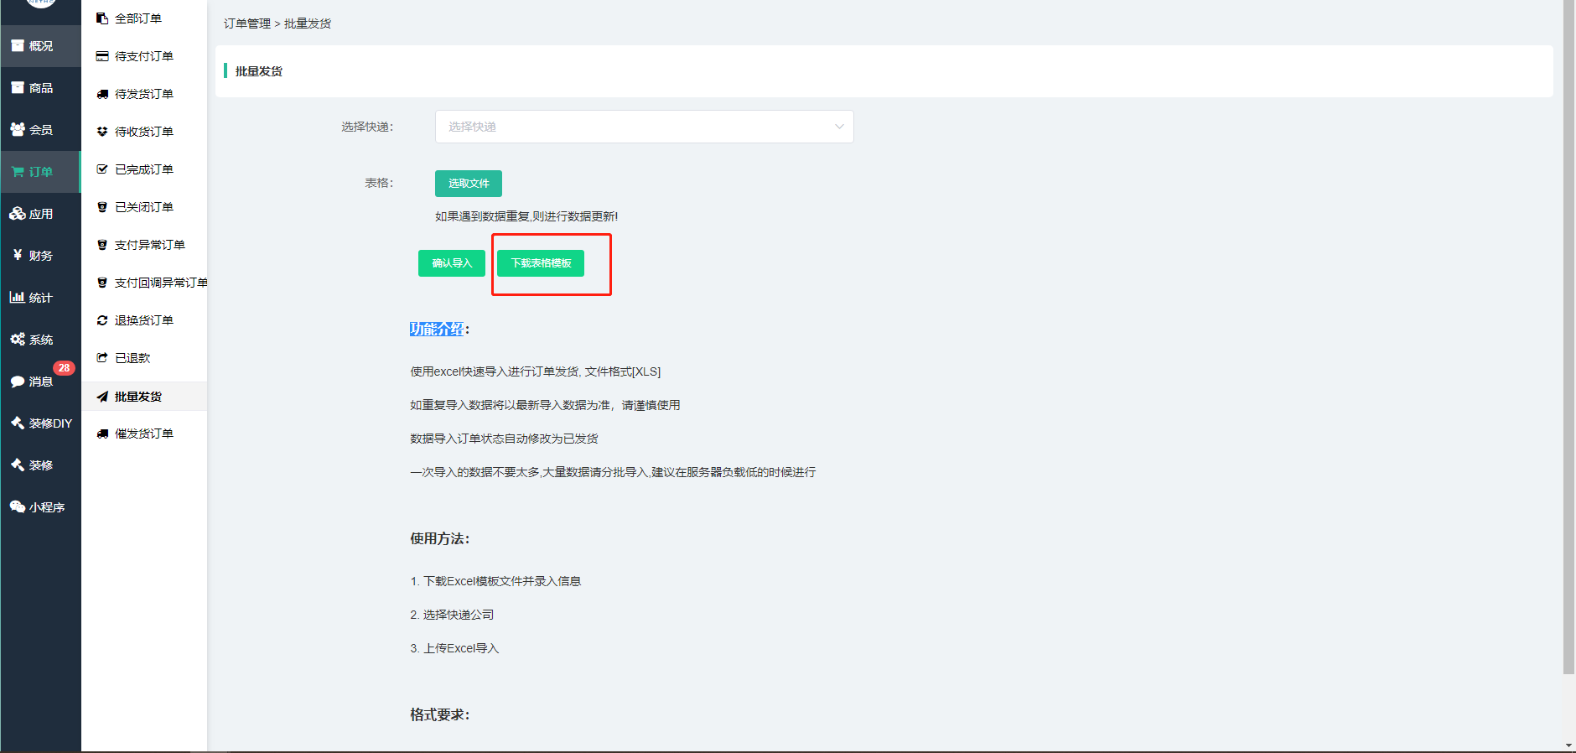Click the 待支付订单 card icon
Viewport: 1576px width, 753px height.
(x=102, y=56)
